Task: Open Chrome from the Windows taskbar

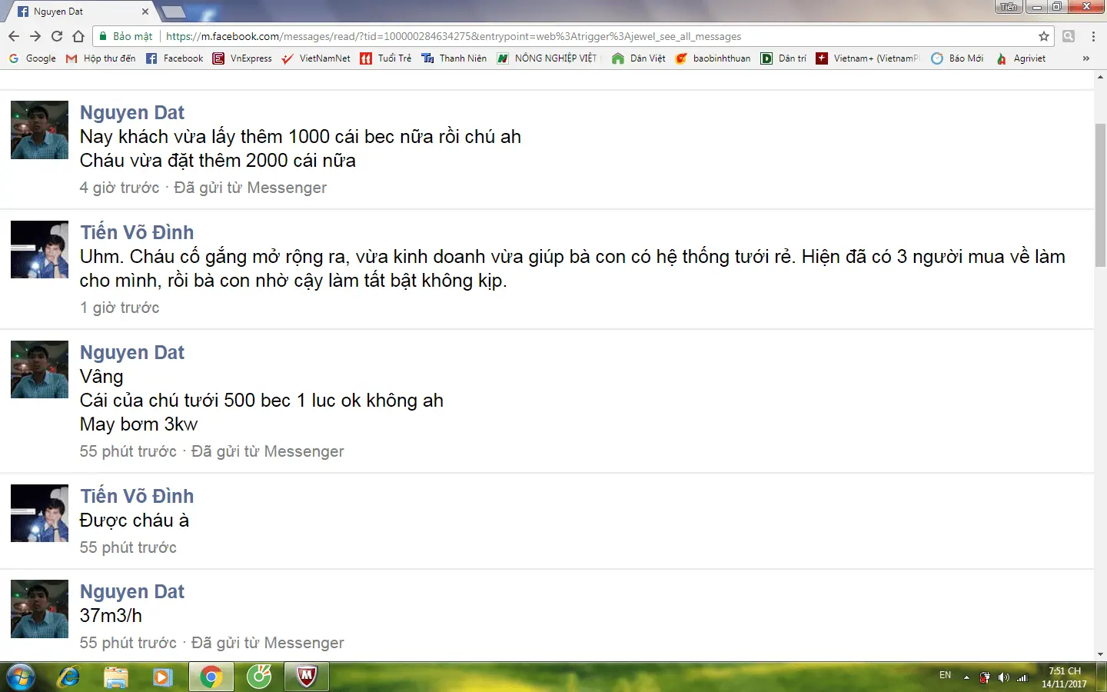Action: [211, 677]
